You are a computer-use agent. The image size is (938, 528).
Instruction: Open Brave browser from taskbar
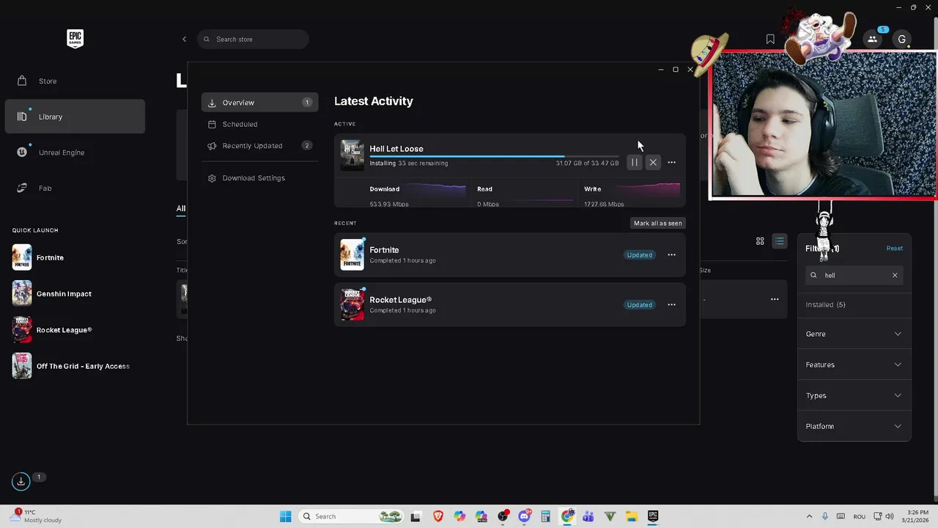[x=438, y=516]
